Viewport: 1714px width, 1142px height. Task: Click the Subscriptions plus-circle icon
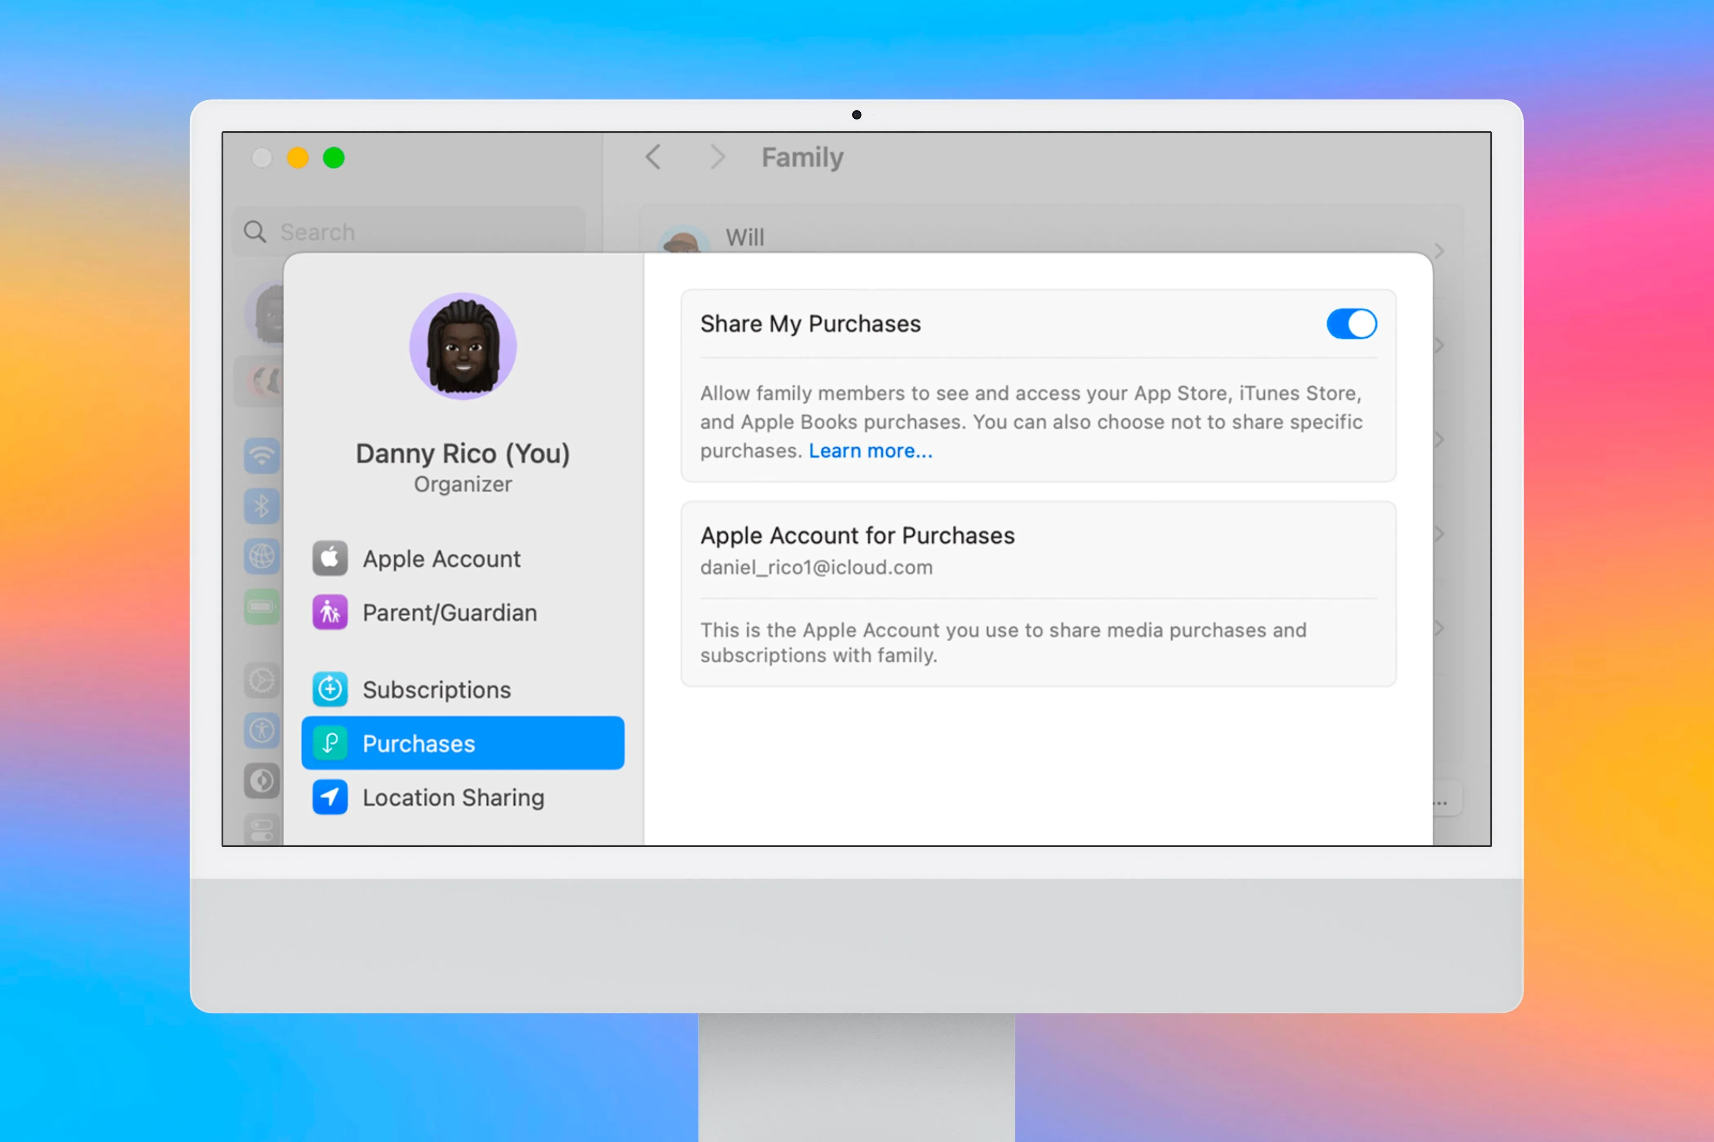pos(329,689)
